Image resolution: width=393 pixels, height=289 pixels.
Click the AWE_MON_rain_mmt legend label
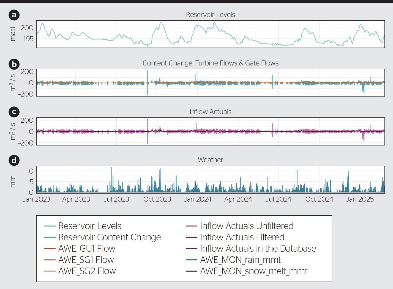(x=240, y=260)
